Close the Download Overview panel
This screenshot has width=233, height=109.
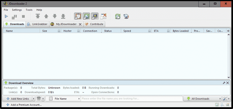tap(227, 83)
